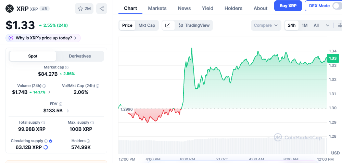342x163 pixels.
Task: Show Max. supply info icon
Action: pos(92,123)
